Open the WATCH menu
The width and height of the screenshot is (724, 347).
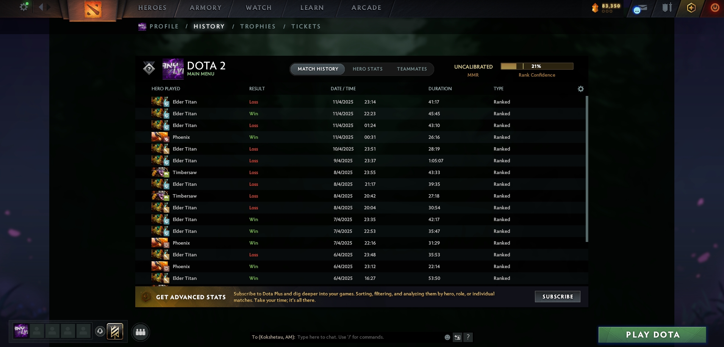(x=259, y=8)
